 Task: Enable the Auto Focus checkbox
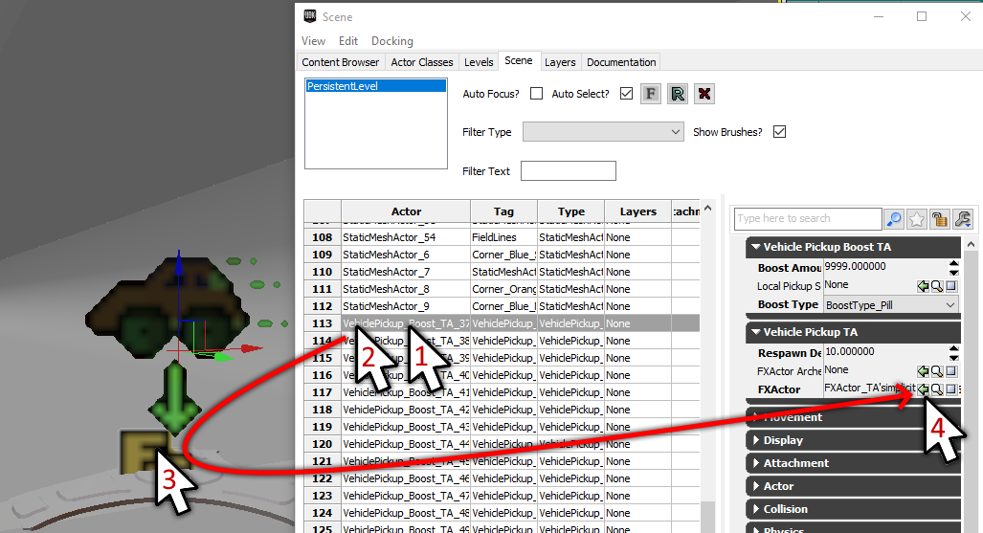click(x=536, y=94)
